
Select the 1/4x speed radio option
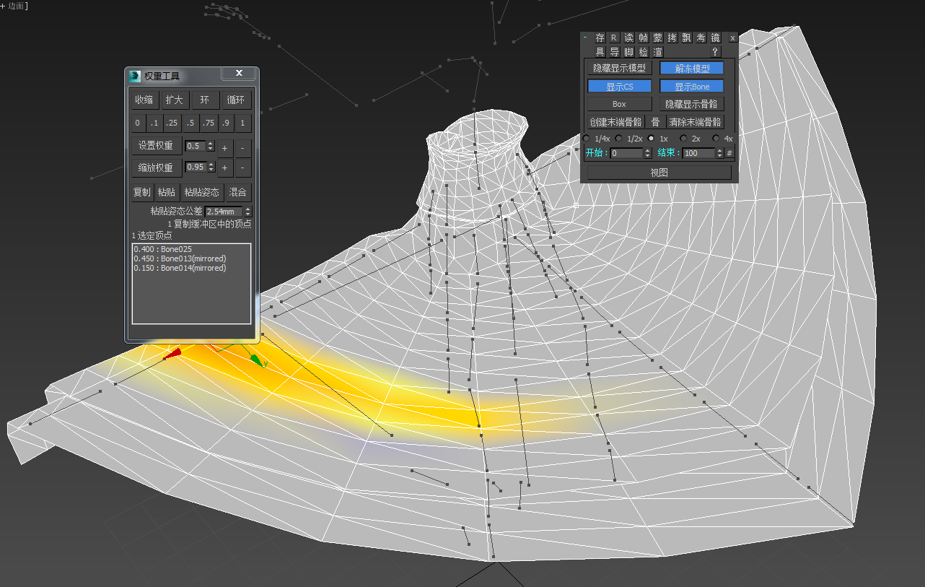pos(586,138)
